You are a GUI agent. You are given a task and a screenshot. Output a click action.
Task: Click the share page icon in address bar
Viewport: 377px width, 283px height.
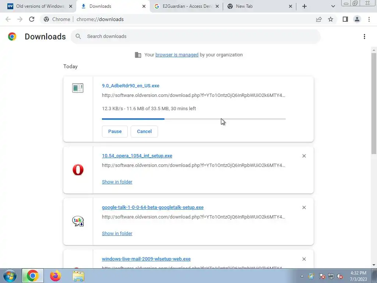[x=319, y=19]
